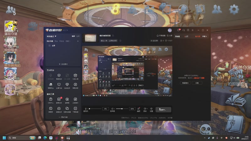Select the second scene tab after 我的场景

pos(56,41)
